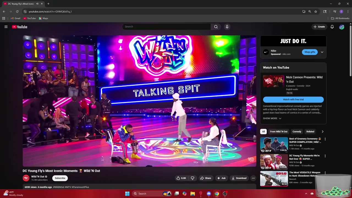Click the browser address bar URL
Screen dimensions: 352x198
pos(50,12)
